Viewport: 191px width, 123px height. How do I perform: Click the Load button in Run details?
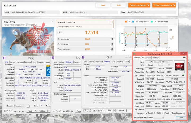click(x=103, y=5)
